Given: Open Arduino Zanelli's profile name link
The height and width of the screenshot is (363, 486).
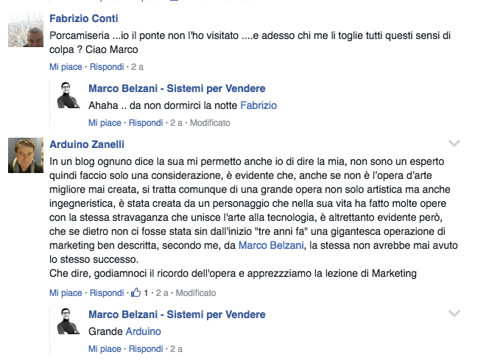Looking at the screenshot, I should tap(87, 144).
